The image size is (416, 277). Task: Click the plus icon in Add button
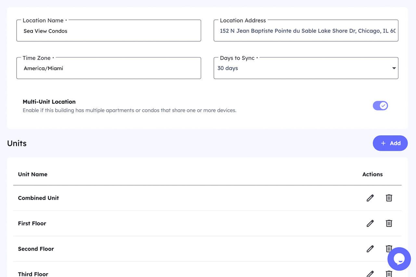pos(383,143)
